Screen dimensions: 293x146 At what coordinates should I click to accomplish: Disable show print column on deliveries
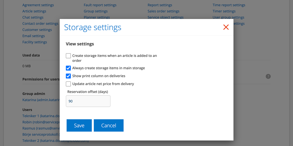pos(68,76)
